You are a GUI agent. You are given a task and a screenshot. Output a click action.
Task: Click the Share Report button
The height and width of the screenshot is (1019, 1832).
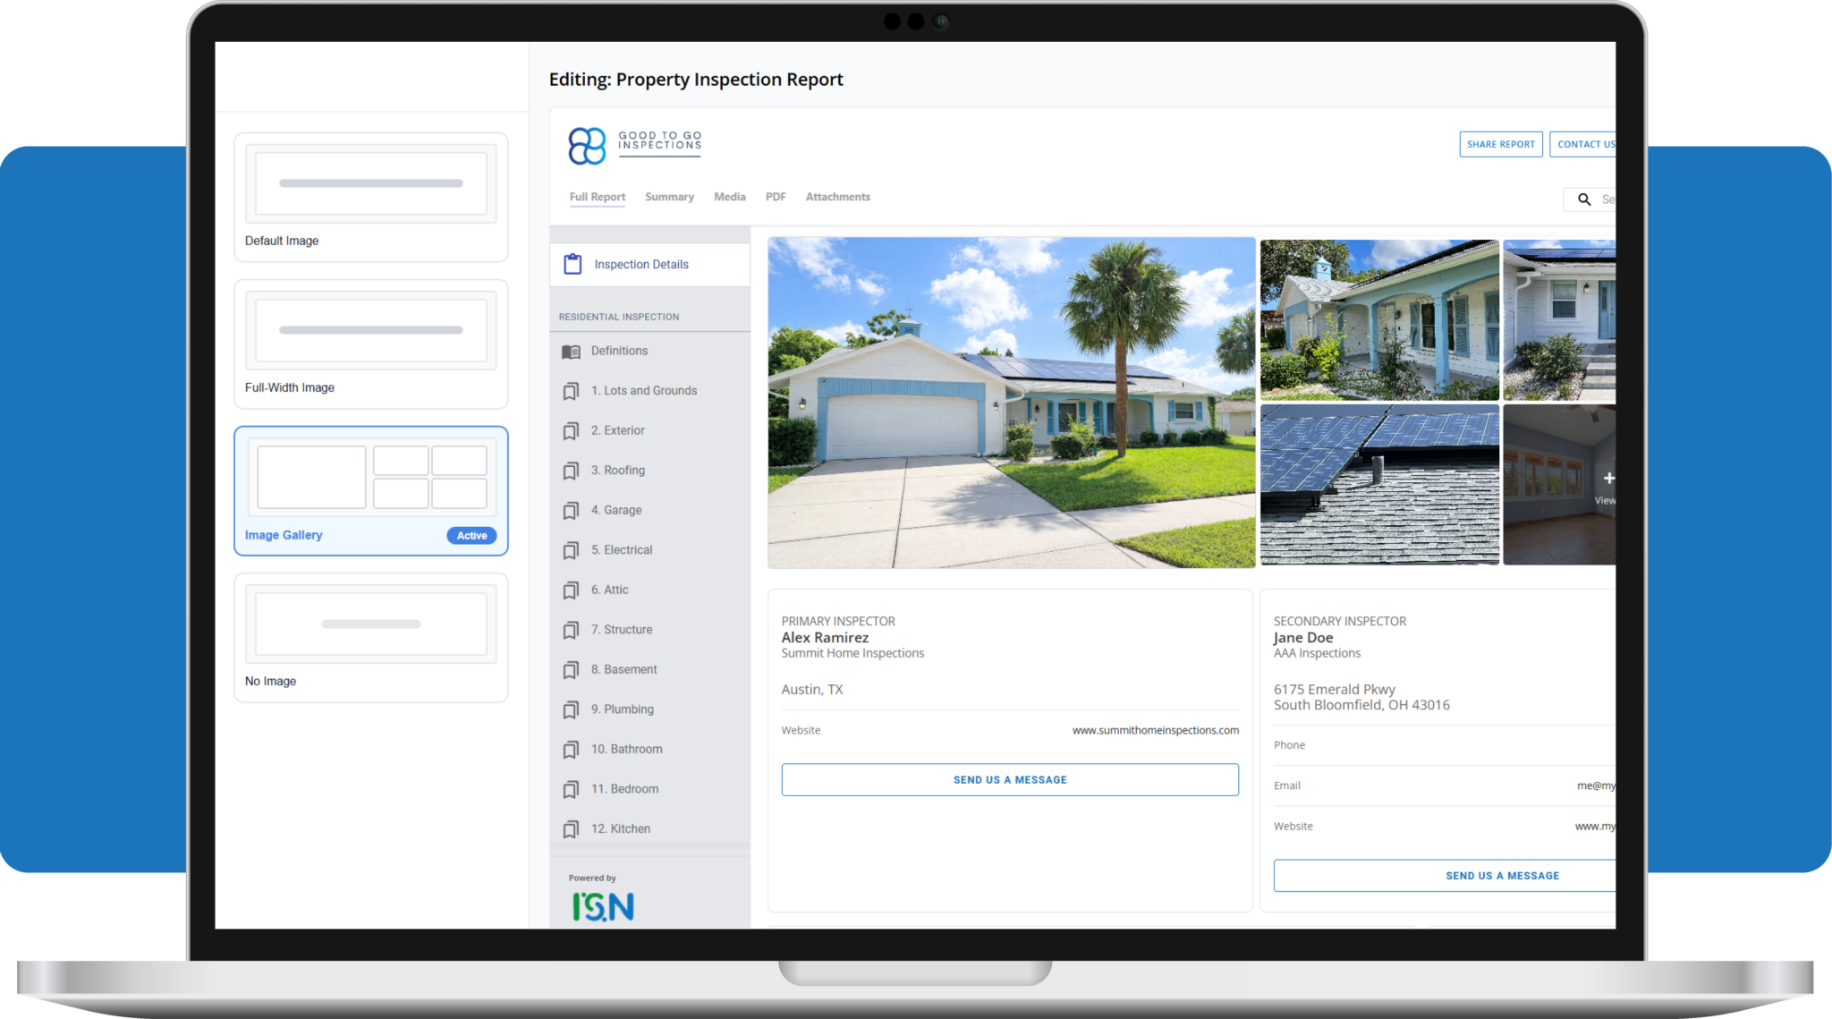1501,144
